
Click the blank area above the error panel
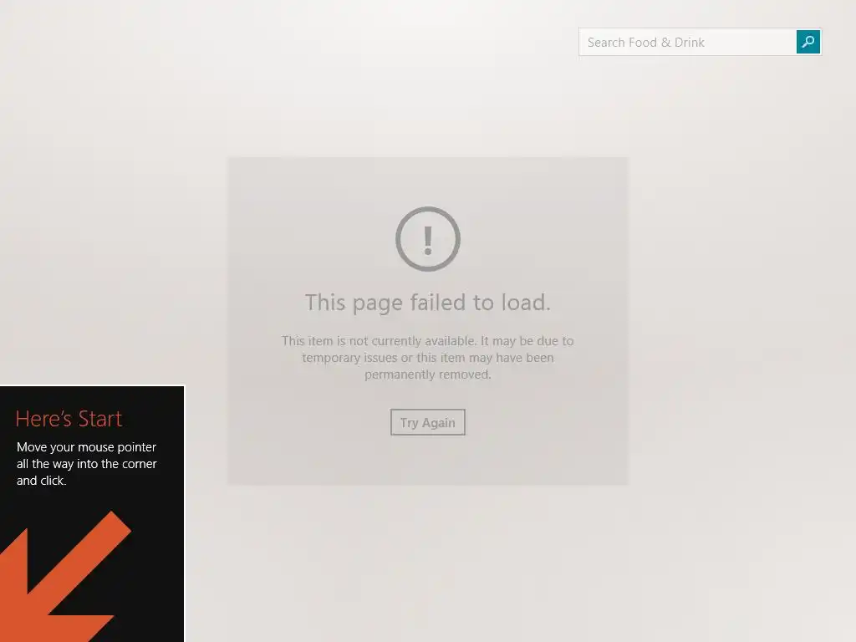[428, 110]
